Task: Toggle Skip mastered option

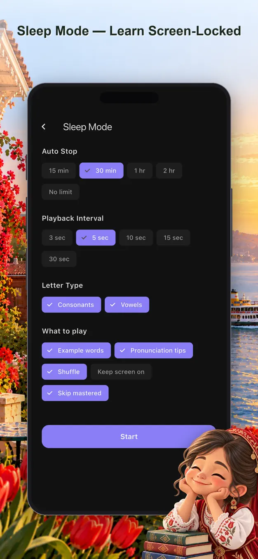Action: [75, 393]
